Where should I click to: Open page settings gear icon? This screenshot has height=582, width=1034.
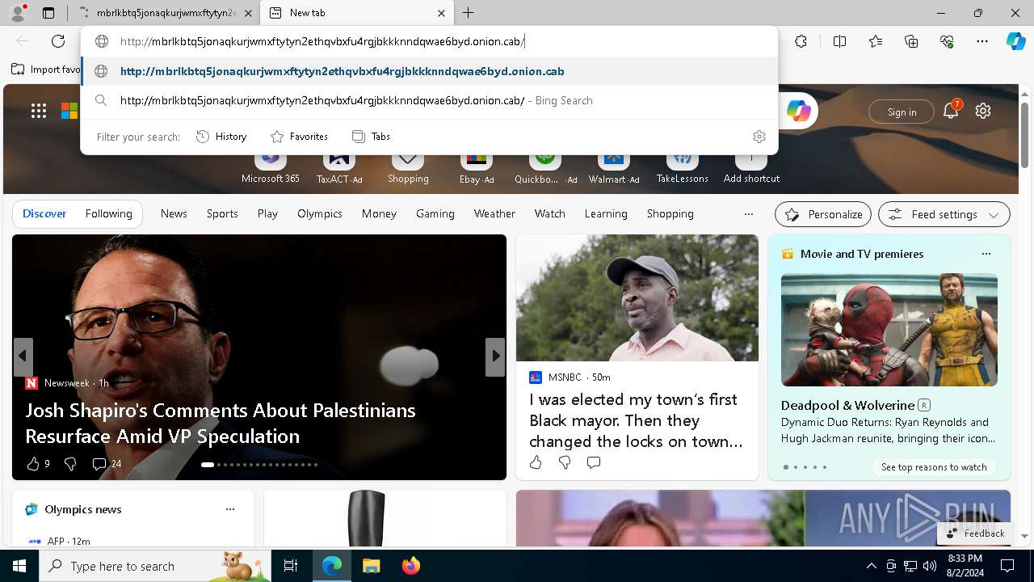point(983,111)
